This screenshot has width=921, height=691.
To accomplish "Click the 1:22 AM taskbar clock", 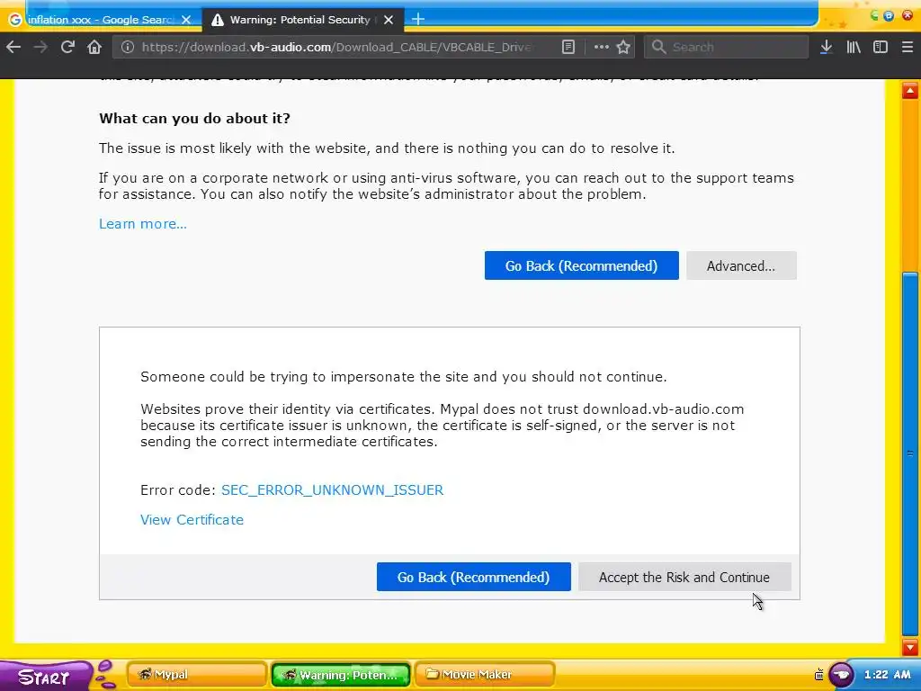I will point(888,675).
